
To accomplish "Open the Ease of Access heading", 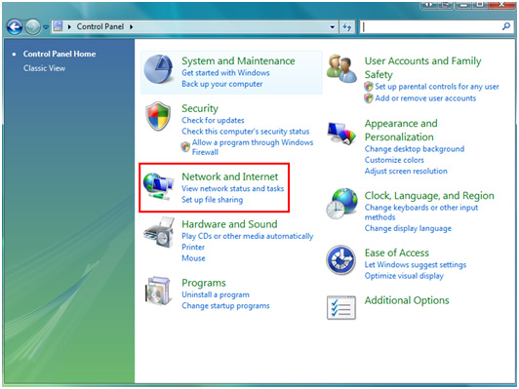I will coord(397,253).
